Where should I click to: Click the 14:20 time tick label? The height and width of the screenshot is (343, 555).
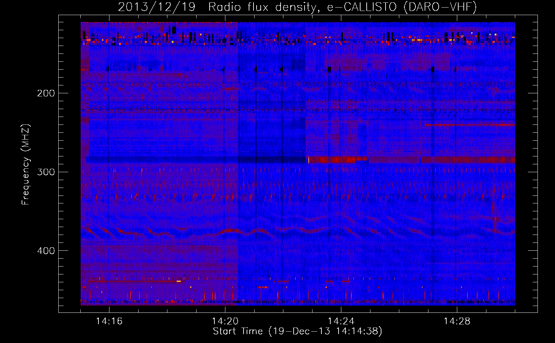225,321
